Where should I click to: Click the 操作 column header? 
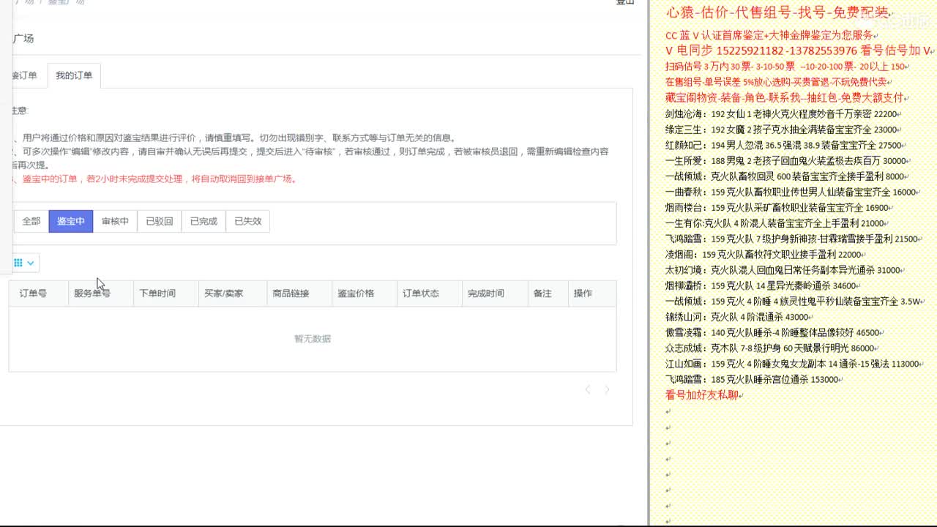tap(582, 293)
